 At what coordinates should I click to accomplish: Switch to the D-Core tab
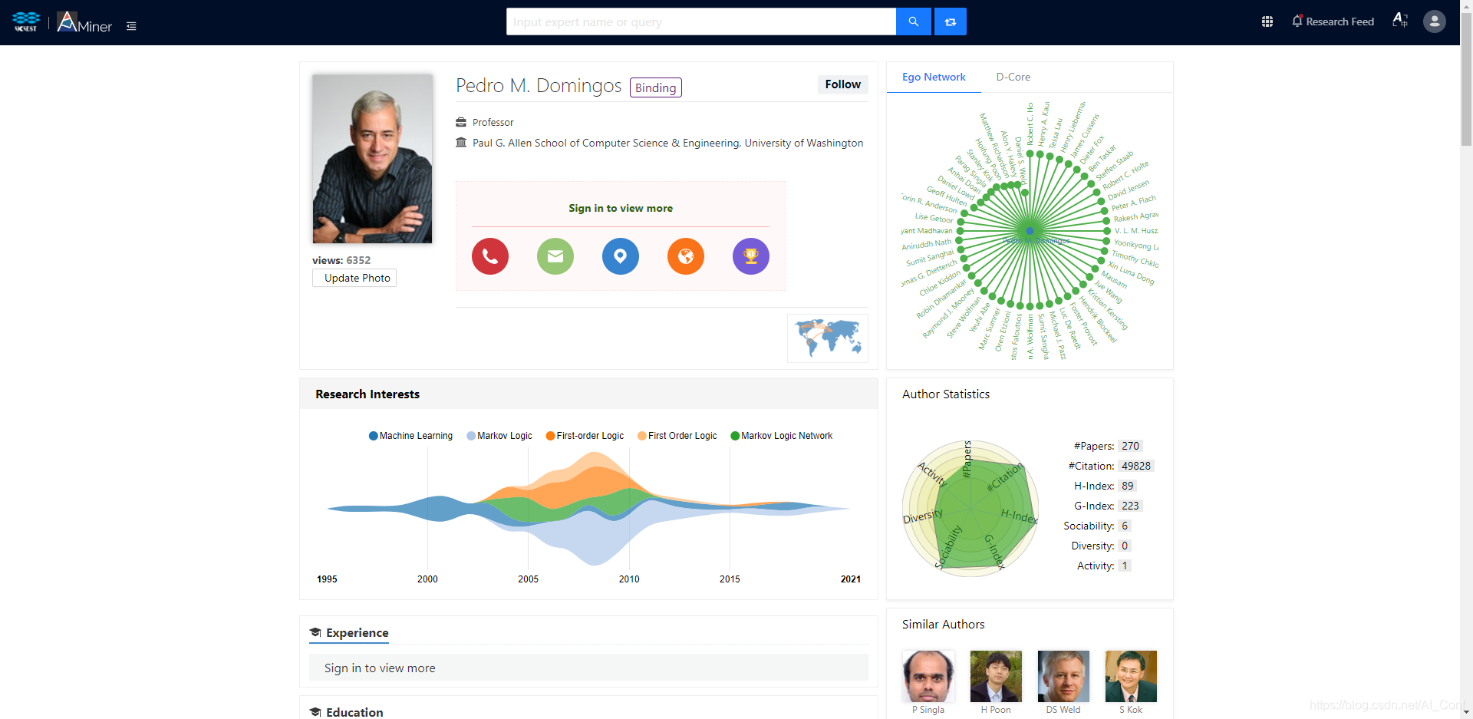pyautogui.click(x=1013, y=77)
